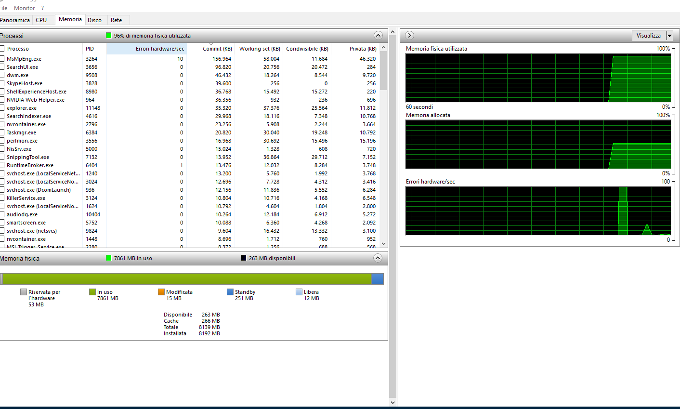Click the '8139 MB' Totale value
The image size is (680, 409).
[209, 327]
